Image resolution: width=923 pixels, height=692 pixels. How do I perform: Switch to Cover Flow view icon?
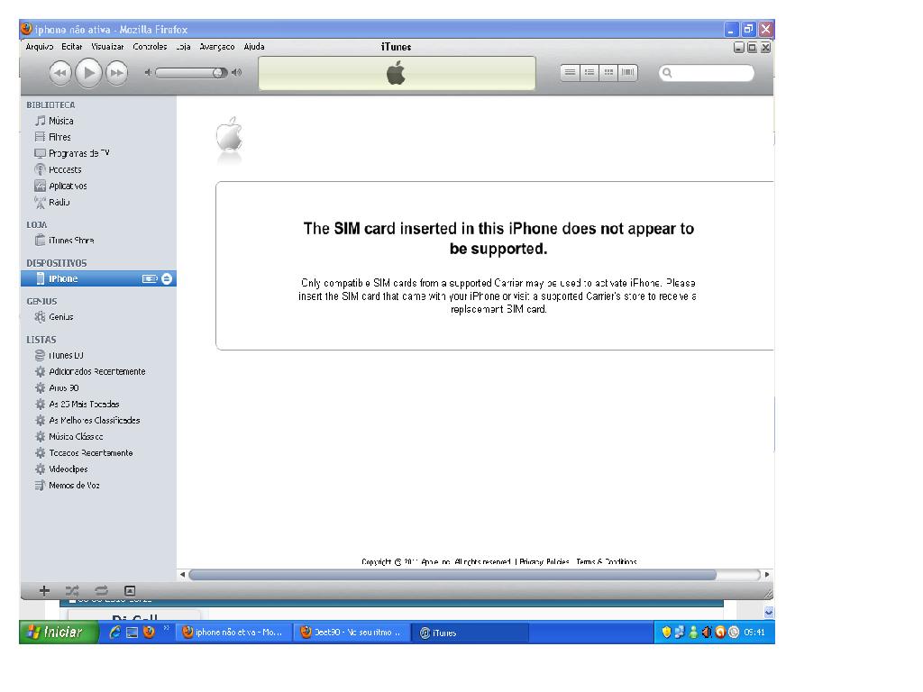point(628,73)
